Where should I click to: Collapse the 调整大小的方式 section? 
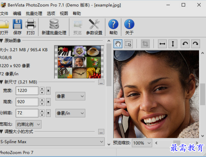coord(1,131)
